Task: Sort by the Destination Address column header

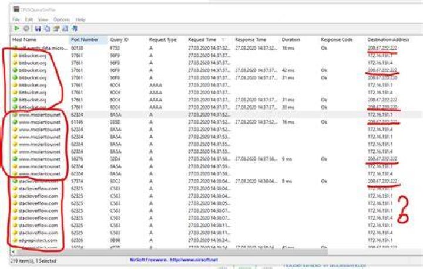Action: tap(394, 39)
